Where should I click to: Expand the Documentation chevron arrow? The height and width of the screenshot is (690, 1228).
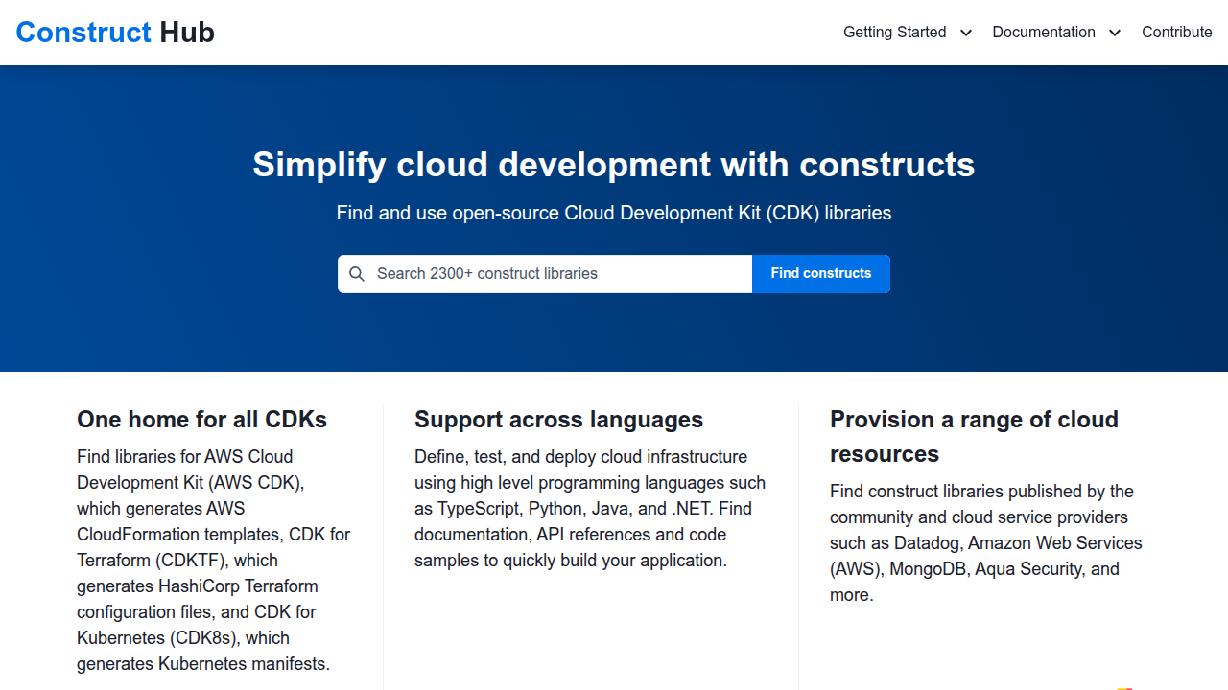[1115, 33]
